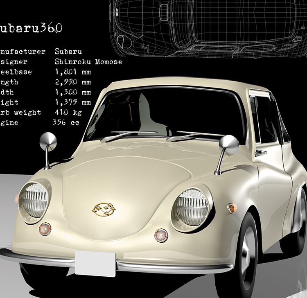
Task: Click the gold Subaru star emblem on hood
Action: (104, 210)
